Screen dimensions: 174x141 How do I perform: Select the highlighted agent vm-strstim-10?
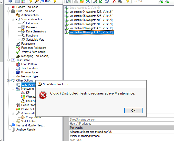pyautogui.click(x=92, y=32)
